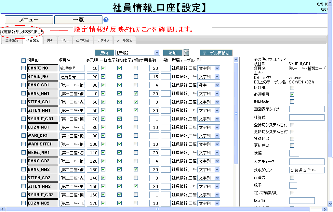Switch to the 全体設定 tab
Screen dimensions: 333x212
tap(12, 40)
